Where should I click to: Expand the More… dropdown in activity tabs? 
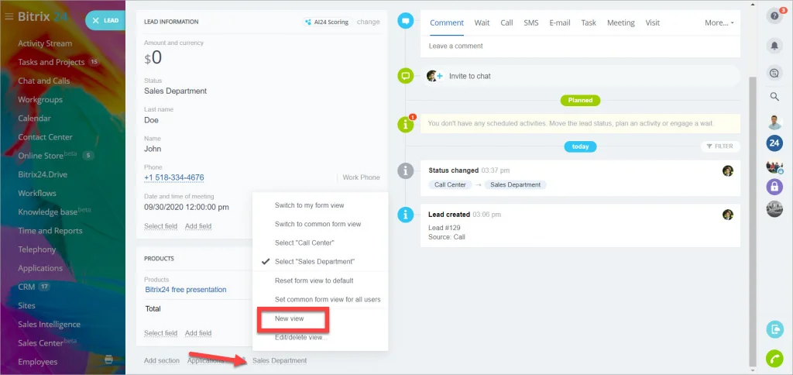tap(719, 22)
